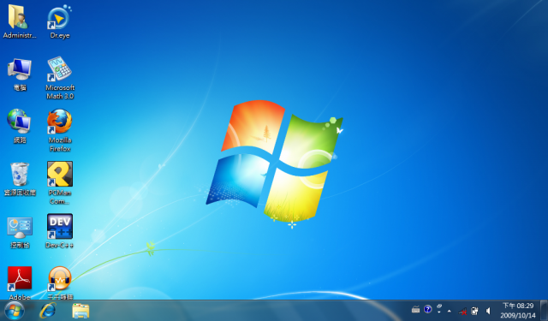Screen dimensions: 548x321
Task: Show hidden system tray icons
Action: (450, 311)
